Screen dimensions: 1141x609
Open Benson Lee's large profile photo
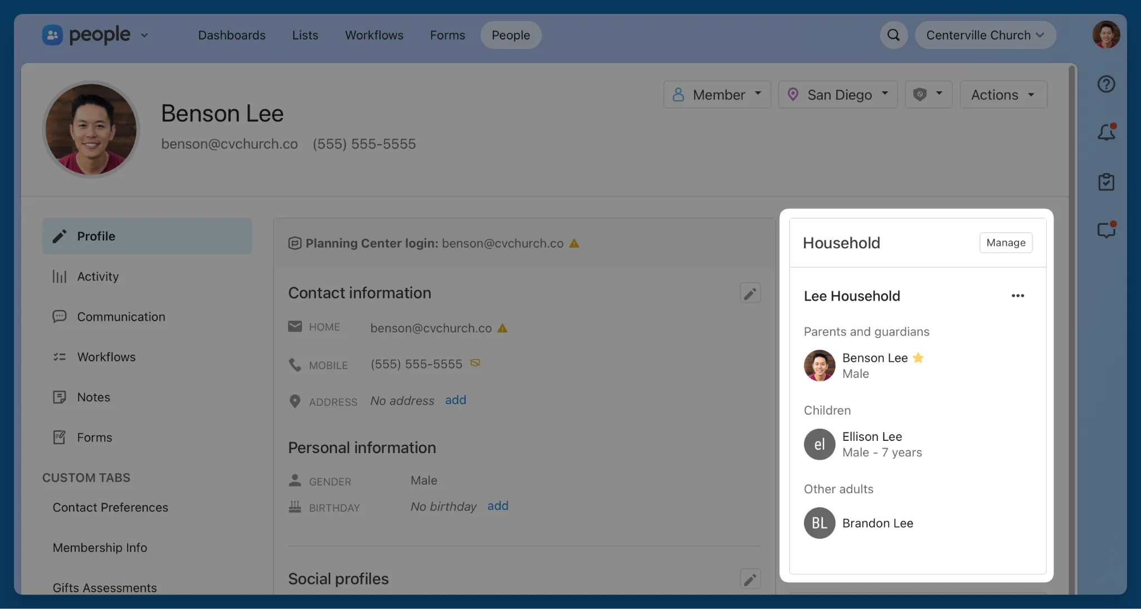[x=91, y=129]
